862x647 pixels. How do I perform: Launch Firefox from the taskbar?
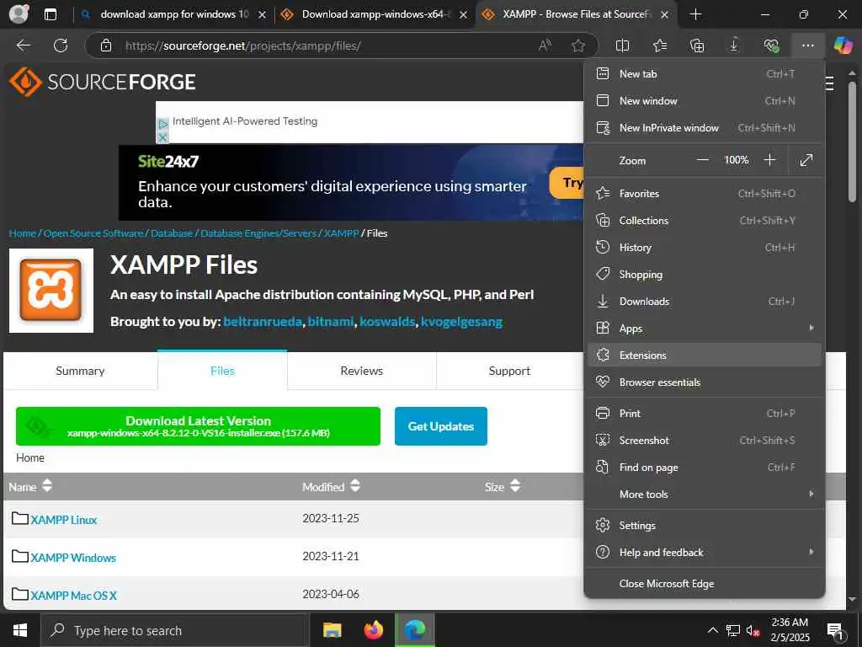[x=373, y=630]
